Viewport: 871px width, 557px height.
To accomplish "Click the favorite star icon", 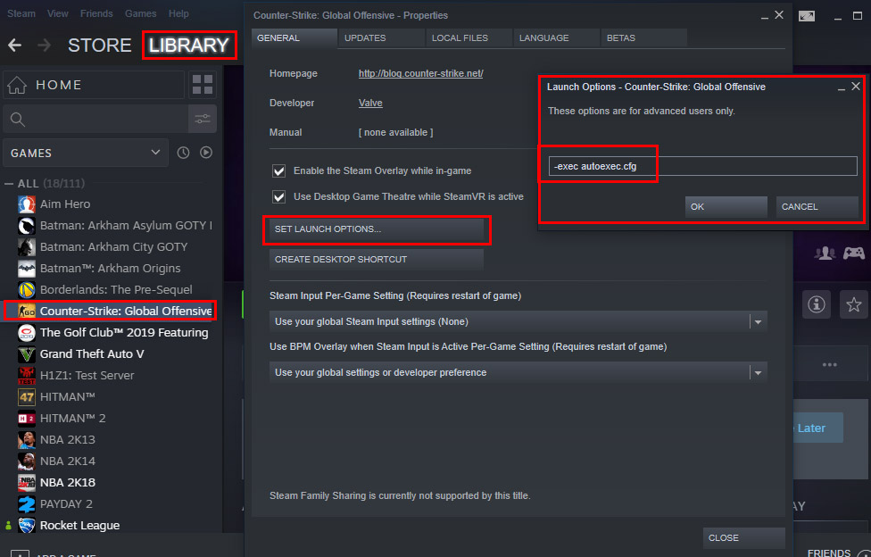I will [x=854, y=304].
